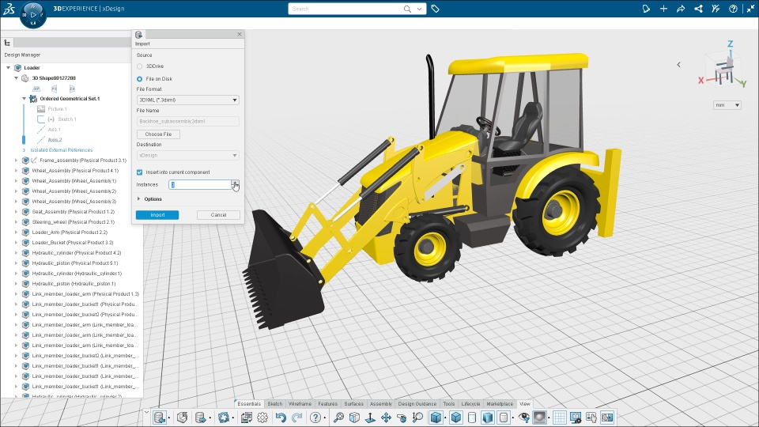Open the Lifecycle tab
Viewport: 759px width, 427px height.
point(470,404)
